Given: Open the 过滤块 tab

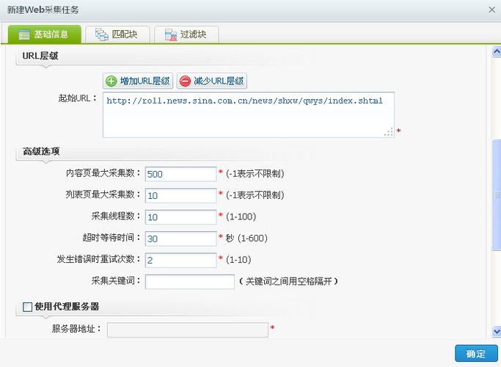Looking at the screenshot, I should pyautogui.click(x=187, y=34).
